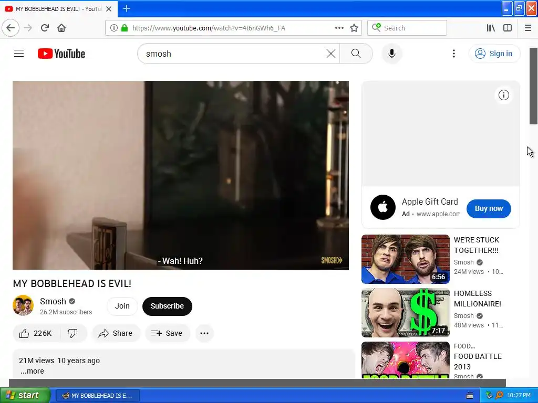Open FOOD BATTLE 2013 video thumbnail
This screenshot has height=403, width=538.
[x=405, y=360]
